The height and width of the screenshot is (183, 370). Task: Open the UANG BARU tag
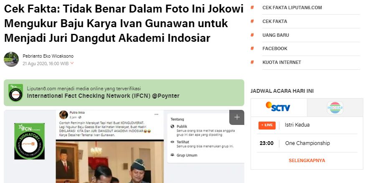tap(276, 35)
